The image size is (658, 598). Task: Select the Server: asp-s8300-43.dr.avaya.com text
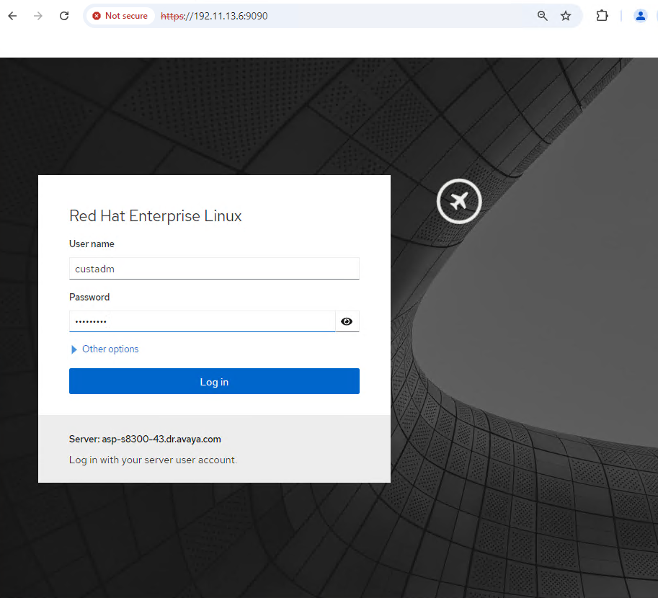pyautogui.click(x=145, y=439)
